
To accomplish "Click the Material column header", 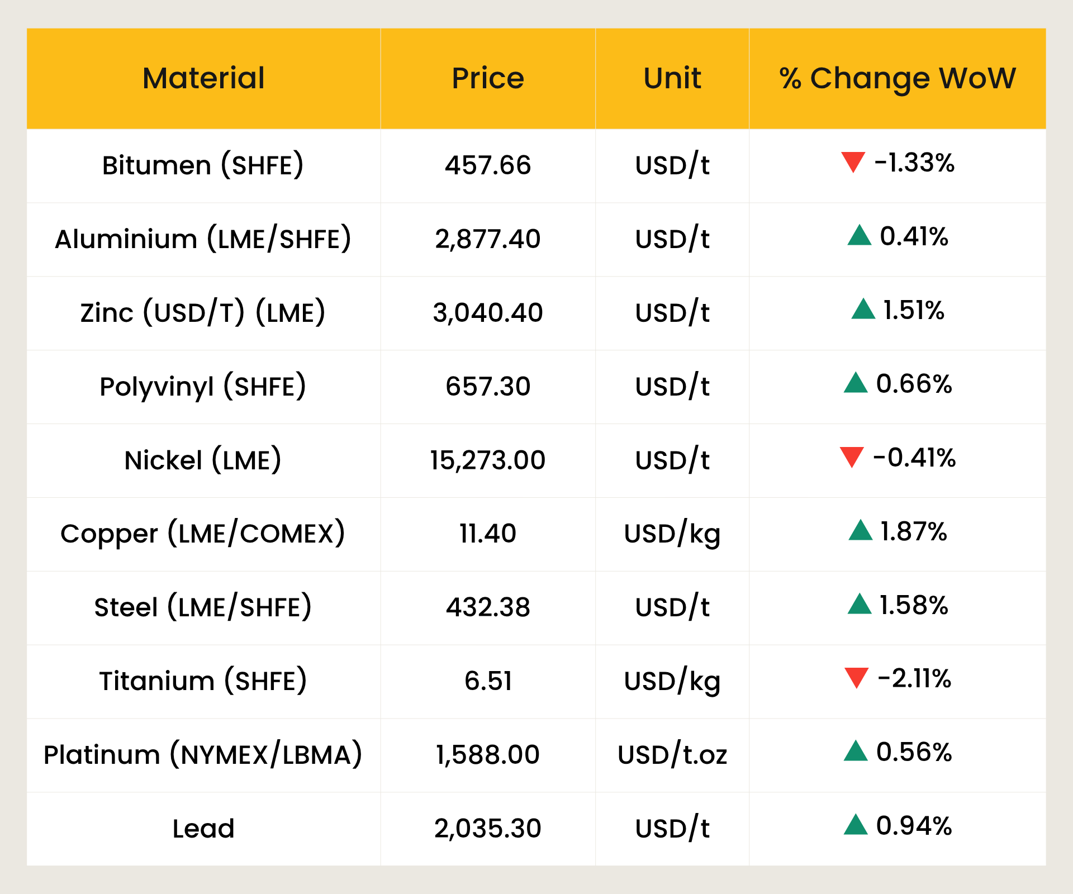I will tap(203, 78).
